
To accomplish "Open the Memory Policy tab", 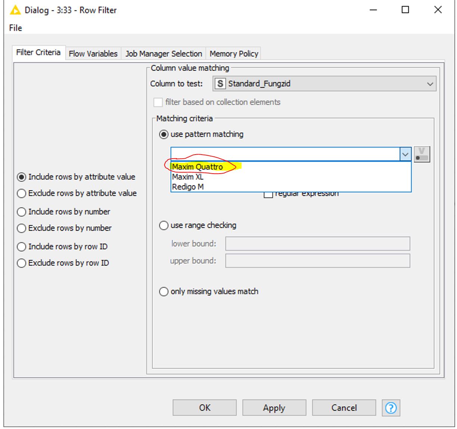I will [234, 54].
